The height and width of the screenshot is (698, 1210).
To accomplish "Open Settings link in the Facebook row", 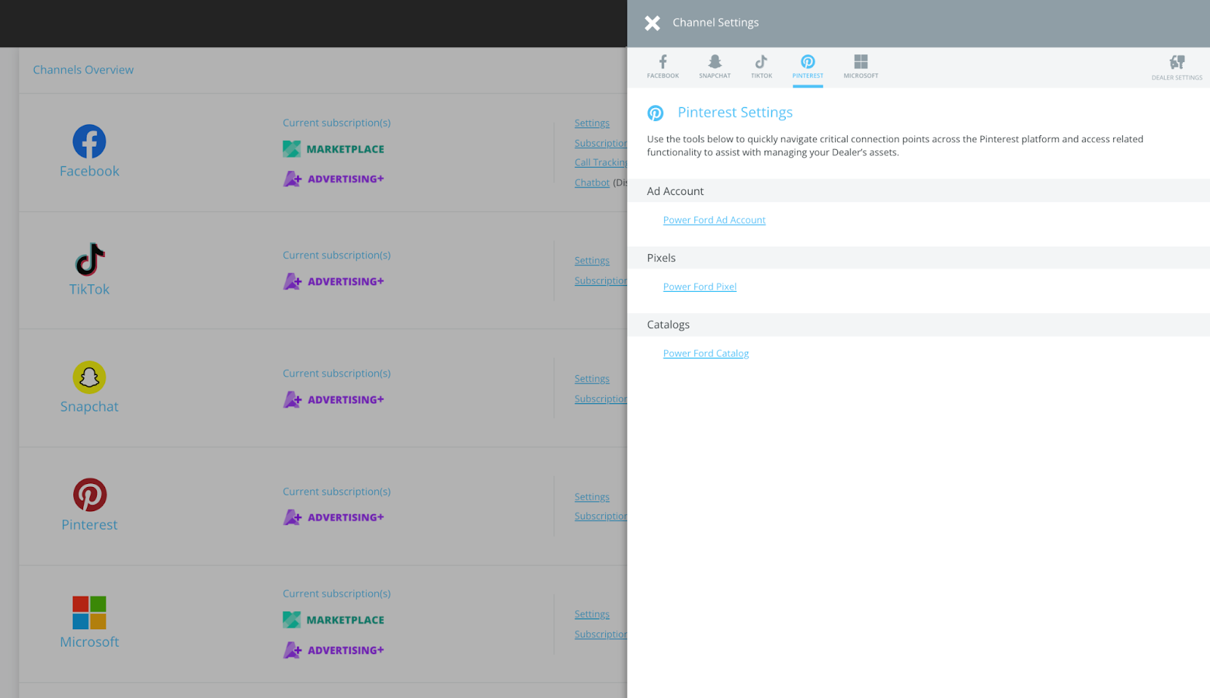I will (591, 123).
